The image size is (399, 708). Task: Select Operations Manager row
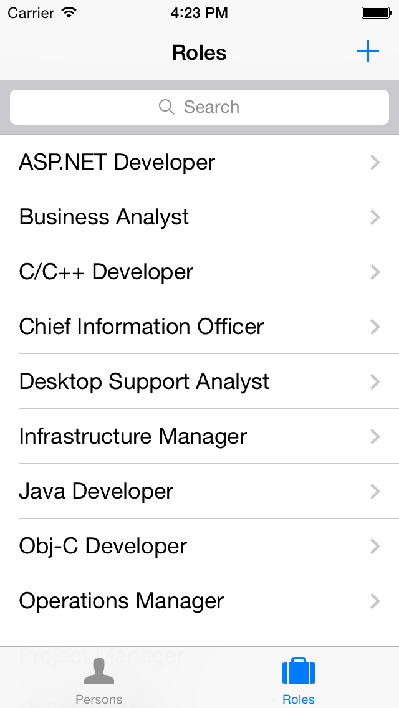(x=199, y=601)
